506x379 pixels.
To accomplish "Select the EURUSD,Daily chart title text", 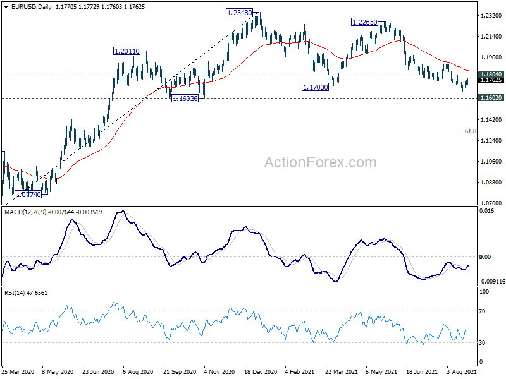I will pyautogui.click(x=32, y=7).
